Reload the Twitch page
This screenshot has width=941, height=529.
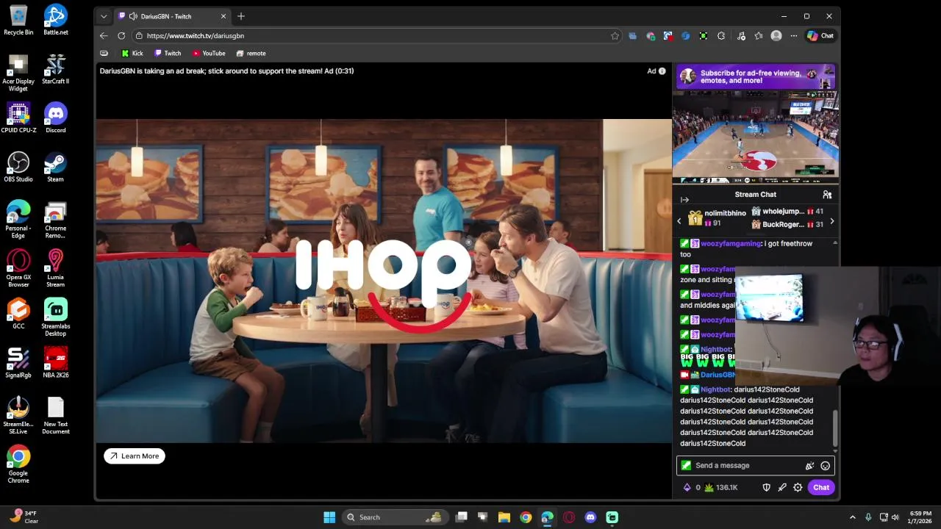[121, 35]
